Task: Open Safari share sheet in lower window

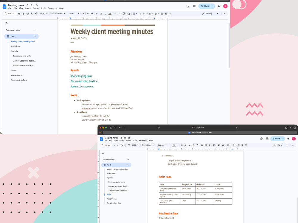Action: (286, 128)
